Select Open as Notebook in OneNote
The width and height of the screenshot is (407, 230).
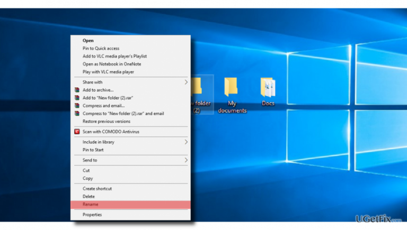click(130, 64)
